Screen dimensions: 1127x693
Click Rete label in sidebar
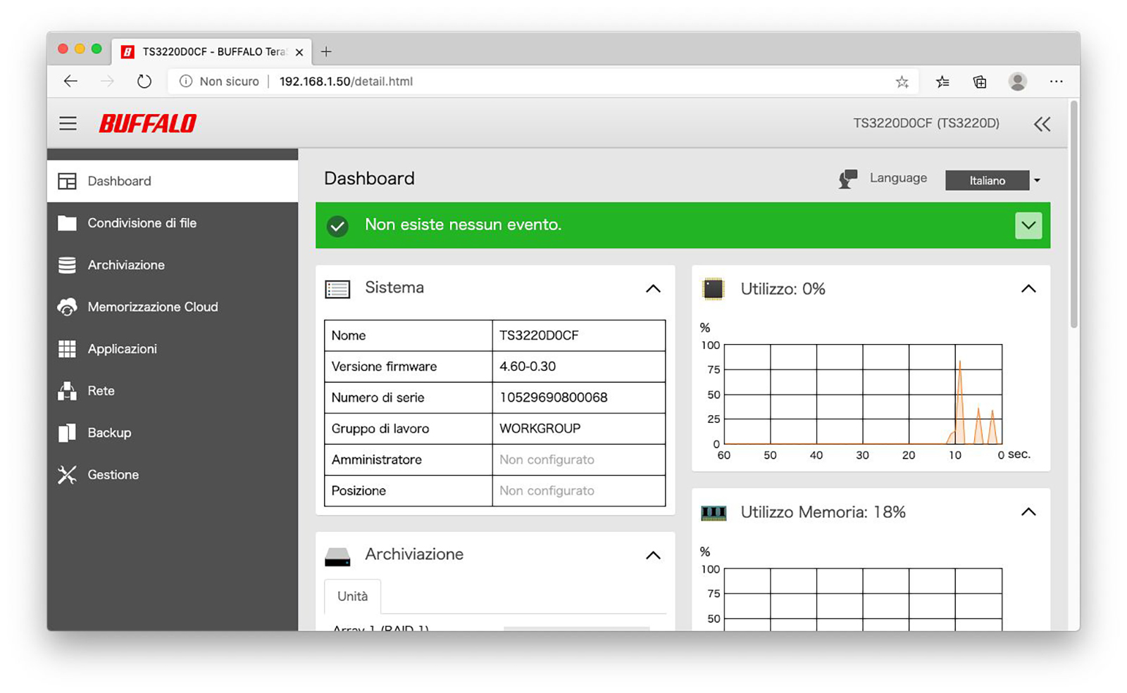coord(101,391)
